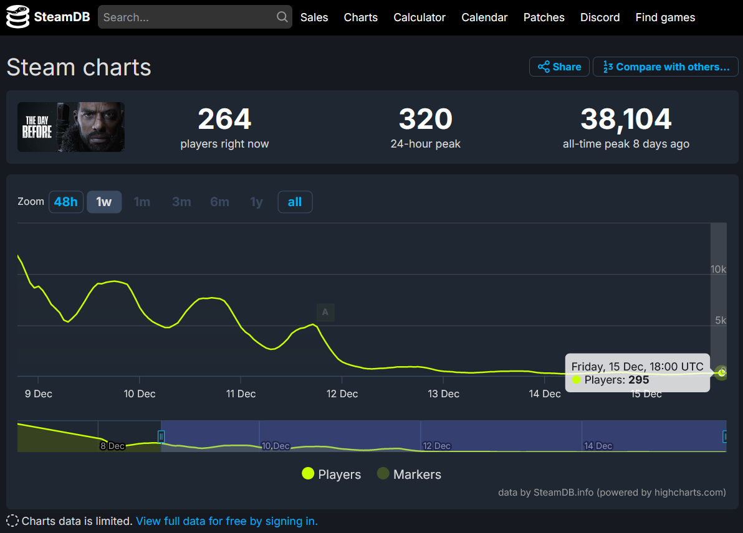Viewport: 743px width, 533px height.
Task: Set chart zoom to 3m
Action: (181, 202)
